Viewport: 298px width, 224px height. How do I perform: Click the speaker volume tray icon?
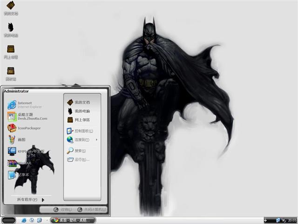tap(284, 221)
